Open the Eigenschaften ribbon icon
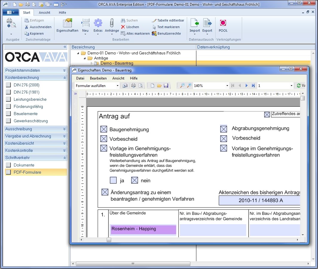Image resolution: width=318 pixels, height=269 pixels. point(67,23)
